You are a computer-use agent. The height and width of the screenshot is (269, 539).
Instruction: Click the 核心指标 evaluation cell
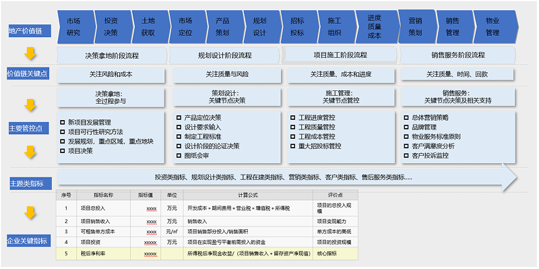[336, 253]
